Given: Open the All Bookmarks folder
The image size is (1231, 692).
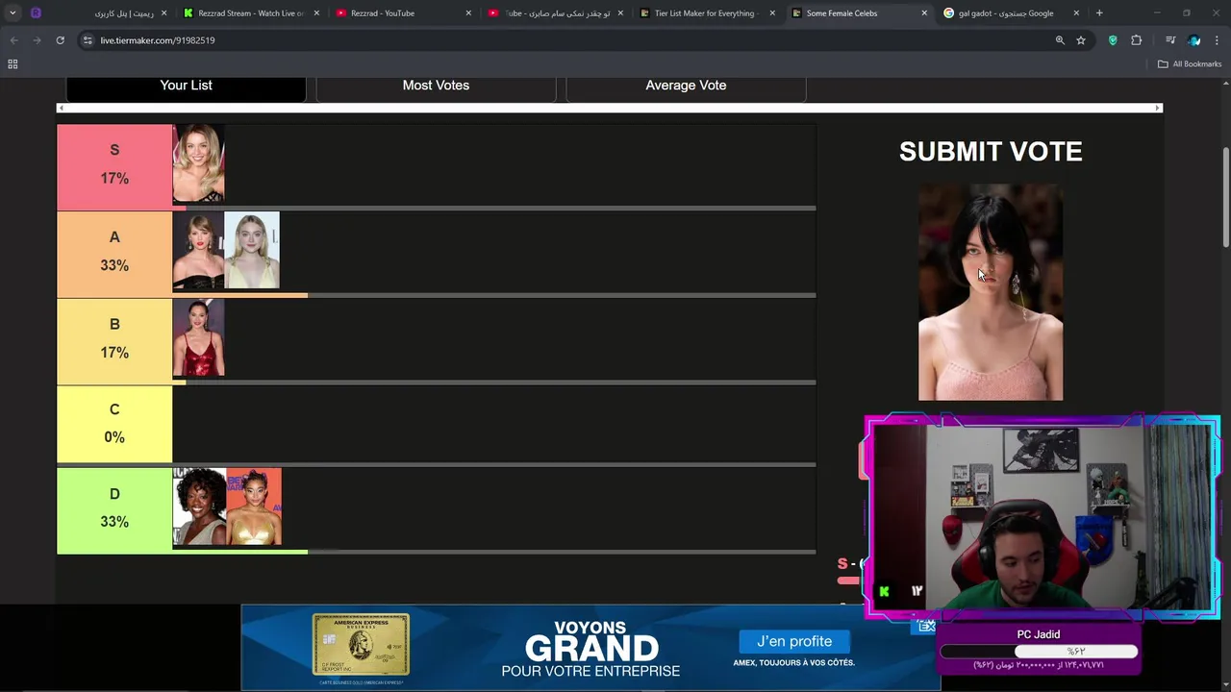Looking at the screenshot, I should pyautogui.click(x=1190, y=63).
